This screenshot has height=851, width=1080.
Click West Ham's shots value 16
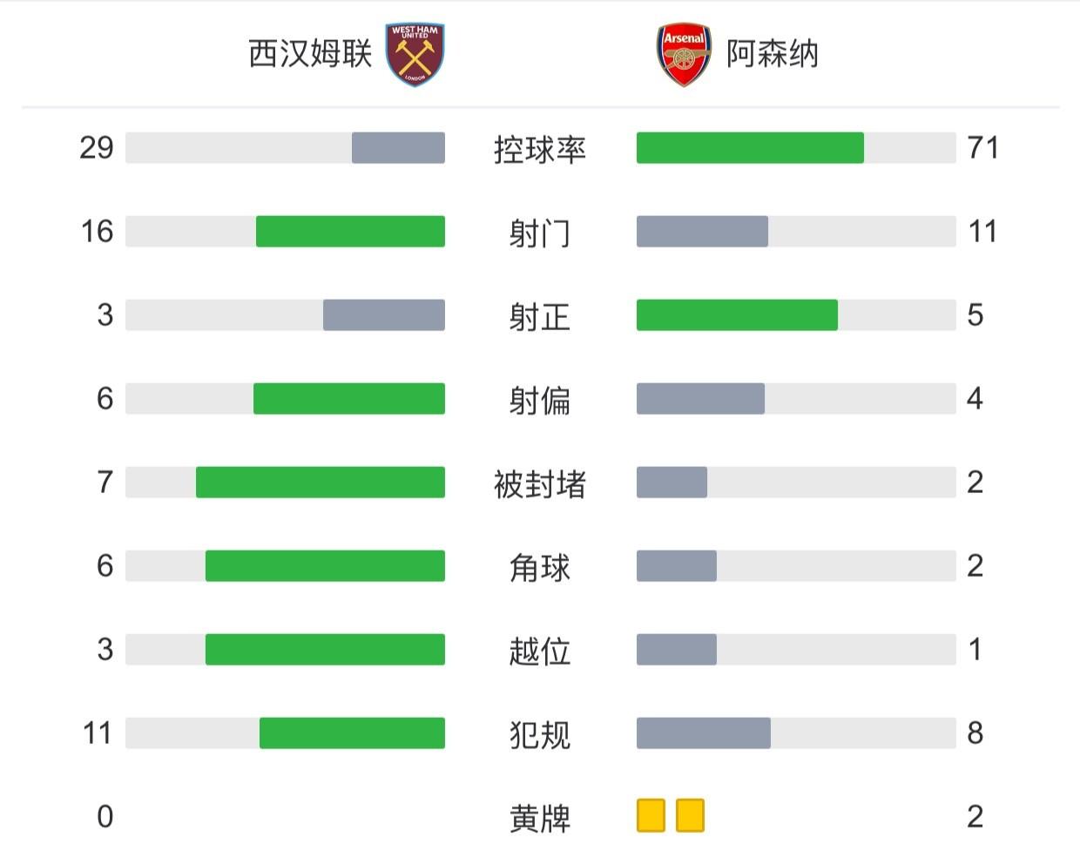pyautogui.click(x=97, y=232)
